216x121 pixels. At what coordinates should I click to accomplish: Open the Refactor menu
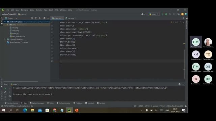[39, 10]
